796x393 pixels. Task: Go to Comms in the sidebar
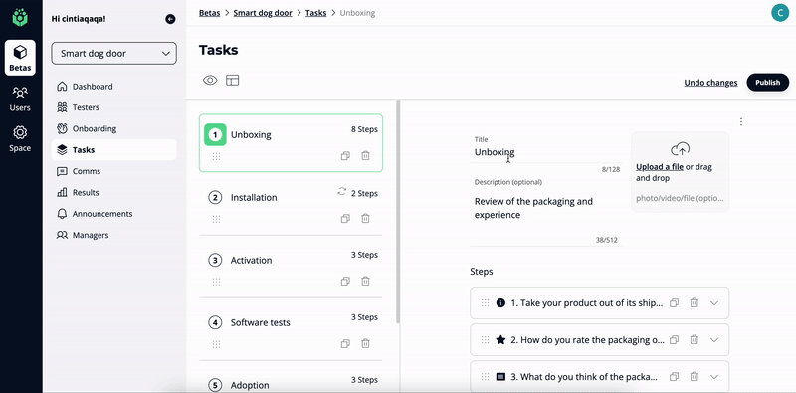click(114, 171)
